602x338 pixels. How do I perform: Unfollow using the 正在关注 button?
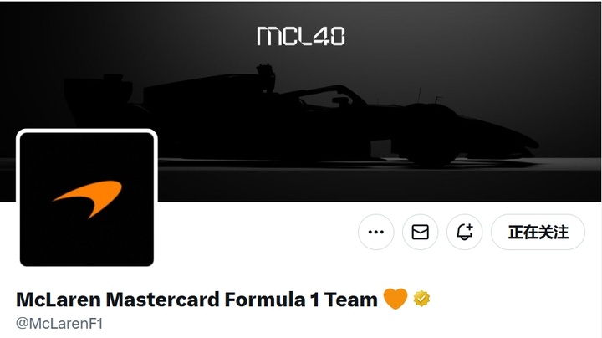tap(538, 232)
